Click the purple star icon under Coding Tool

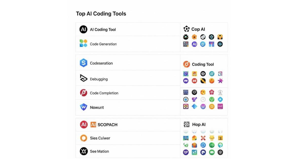click(x=220, y=81)
